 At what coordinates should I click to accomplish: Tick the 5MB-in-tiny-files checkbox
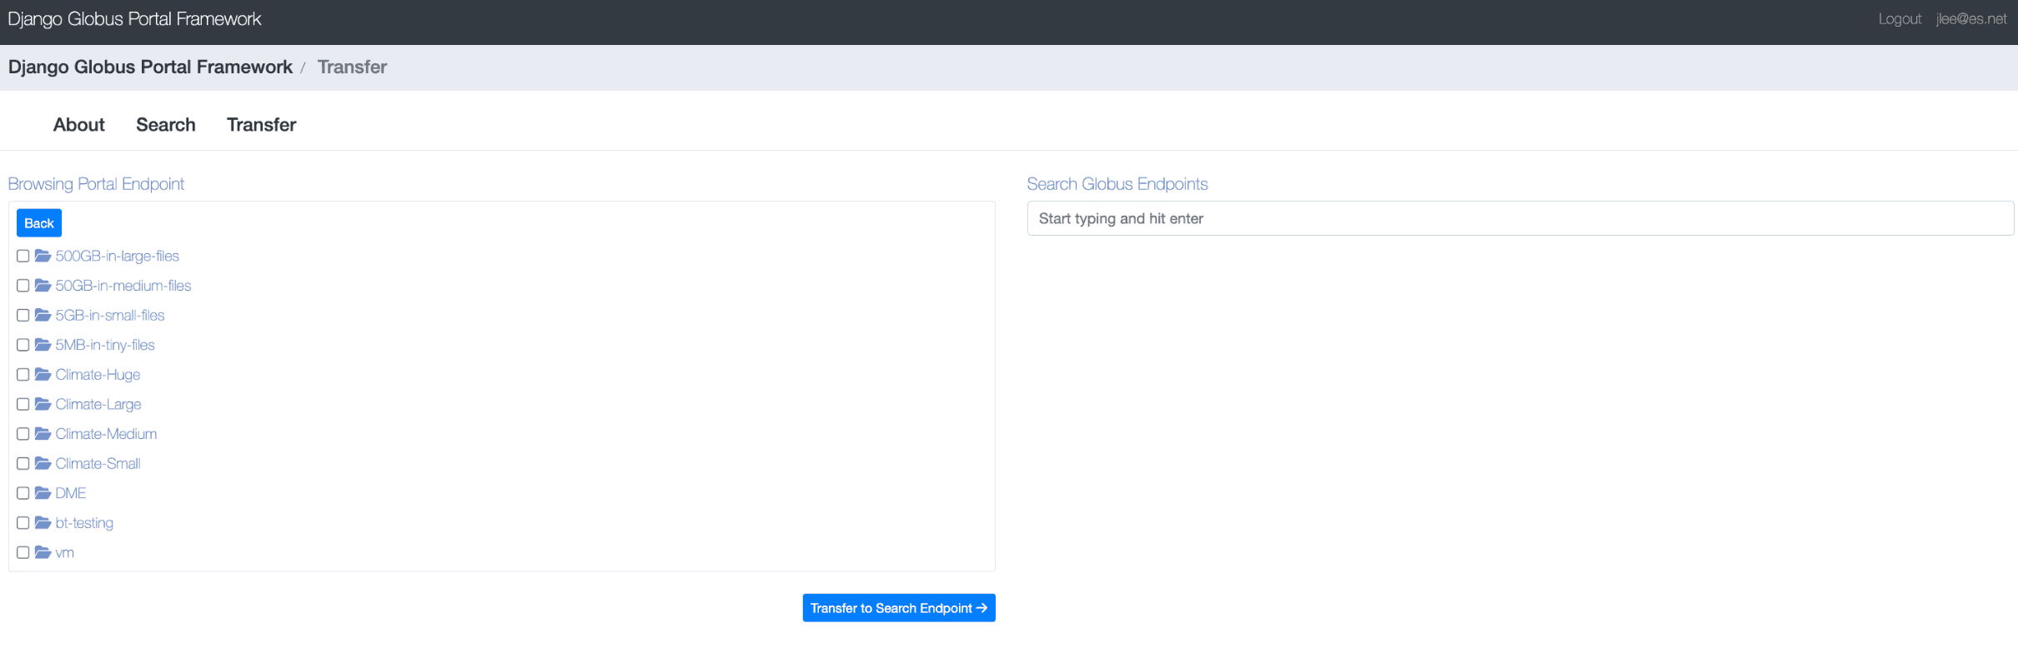click(x=23, y=345)
